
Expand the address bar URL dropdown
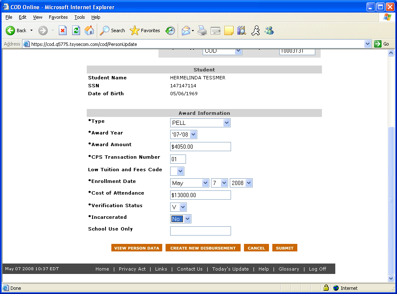click(368, 44)
